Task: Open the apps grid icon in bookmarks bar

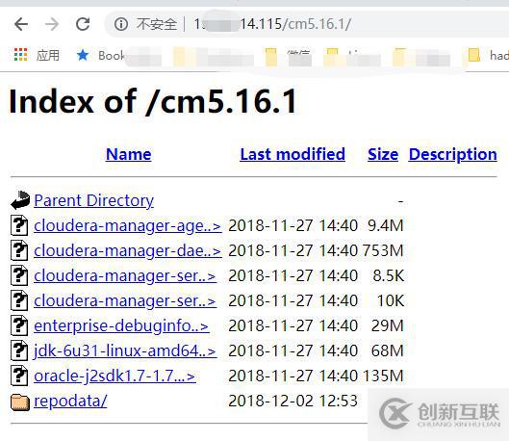Action: pos(20,55)
